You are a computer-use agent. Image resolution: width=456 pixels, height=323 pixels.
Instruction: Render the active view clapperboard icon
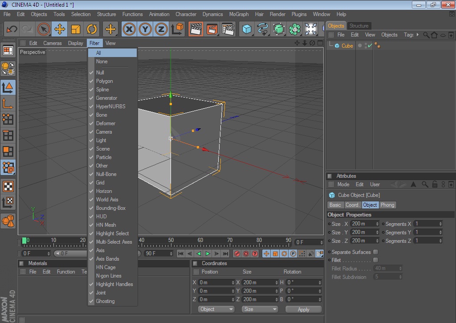(x=196, y=29)
